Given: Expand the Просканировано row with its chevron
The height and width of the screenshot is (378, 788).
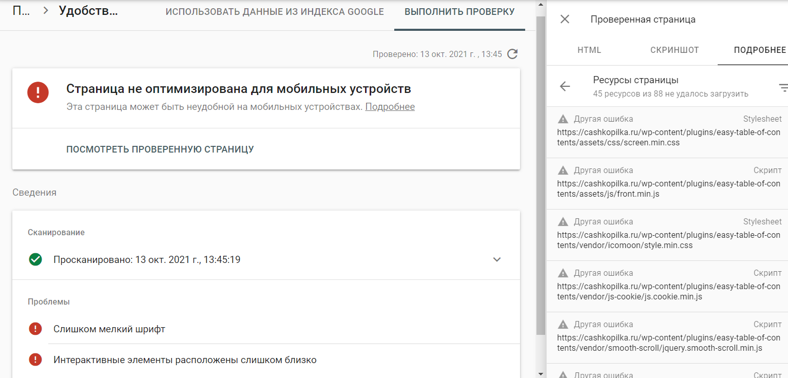Looking at the screenshot, I should coord(497,259).
